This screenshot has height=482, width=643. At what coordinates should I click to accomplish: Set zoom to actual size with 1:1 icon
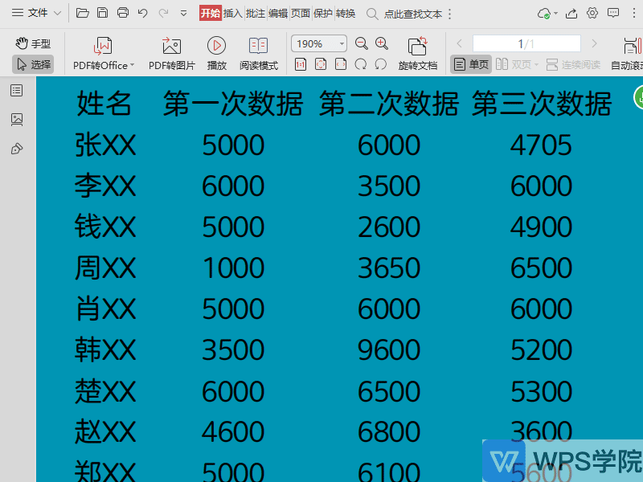pos(301,65)
